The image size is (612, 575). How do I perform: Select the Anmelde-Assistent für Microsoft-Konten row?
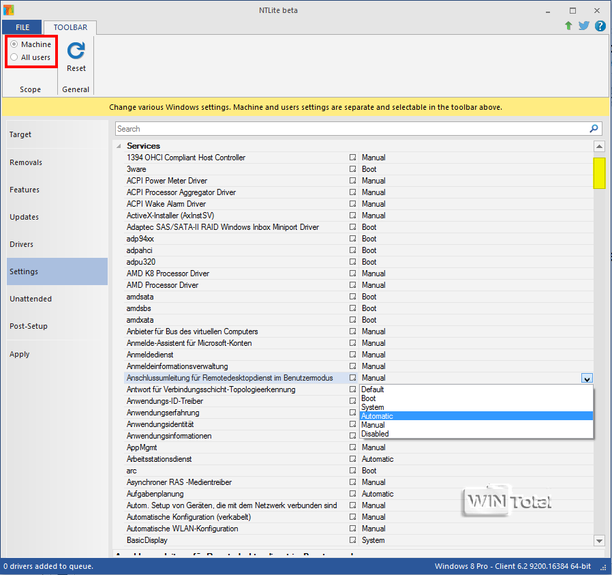click(x=358, y=343)
